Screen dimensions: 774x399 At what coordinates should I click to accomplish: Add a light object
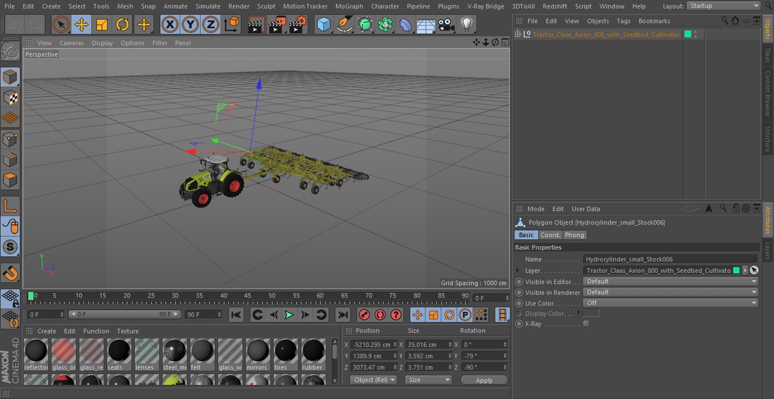[467, 24]
